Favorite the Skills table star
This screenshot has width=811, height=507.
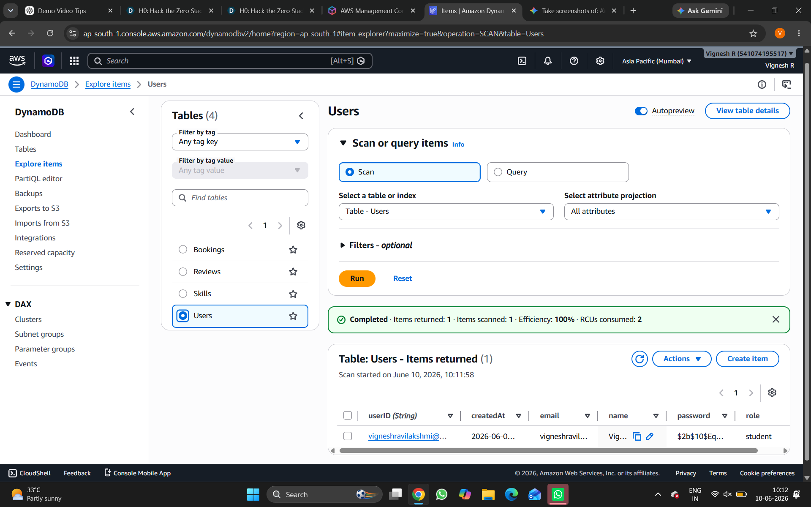tap(293, 294)
